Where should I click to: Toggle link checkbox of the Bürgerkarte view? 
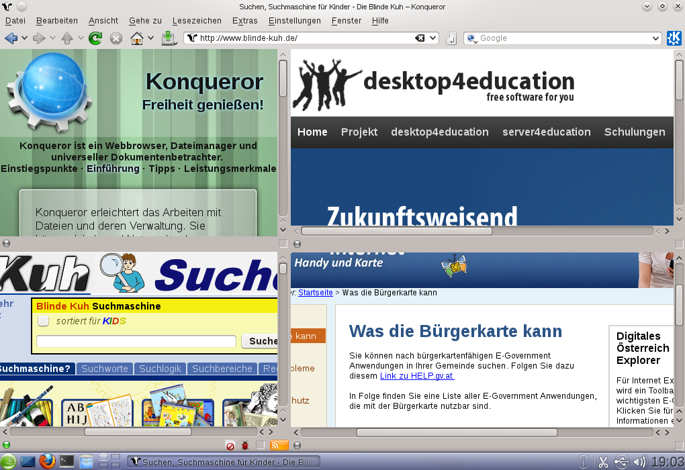pyautogui.click(x=679, y=445)
